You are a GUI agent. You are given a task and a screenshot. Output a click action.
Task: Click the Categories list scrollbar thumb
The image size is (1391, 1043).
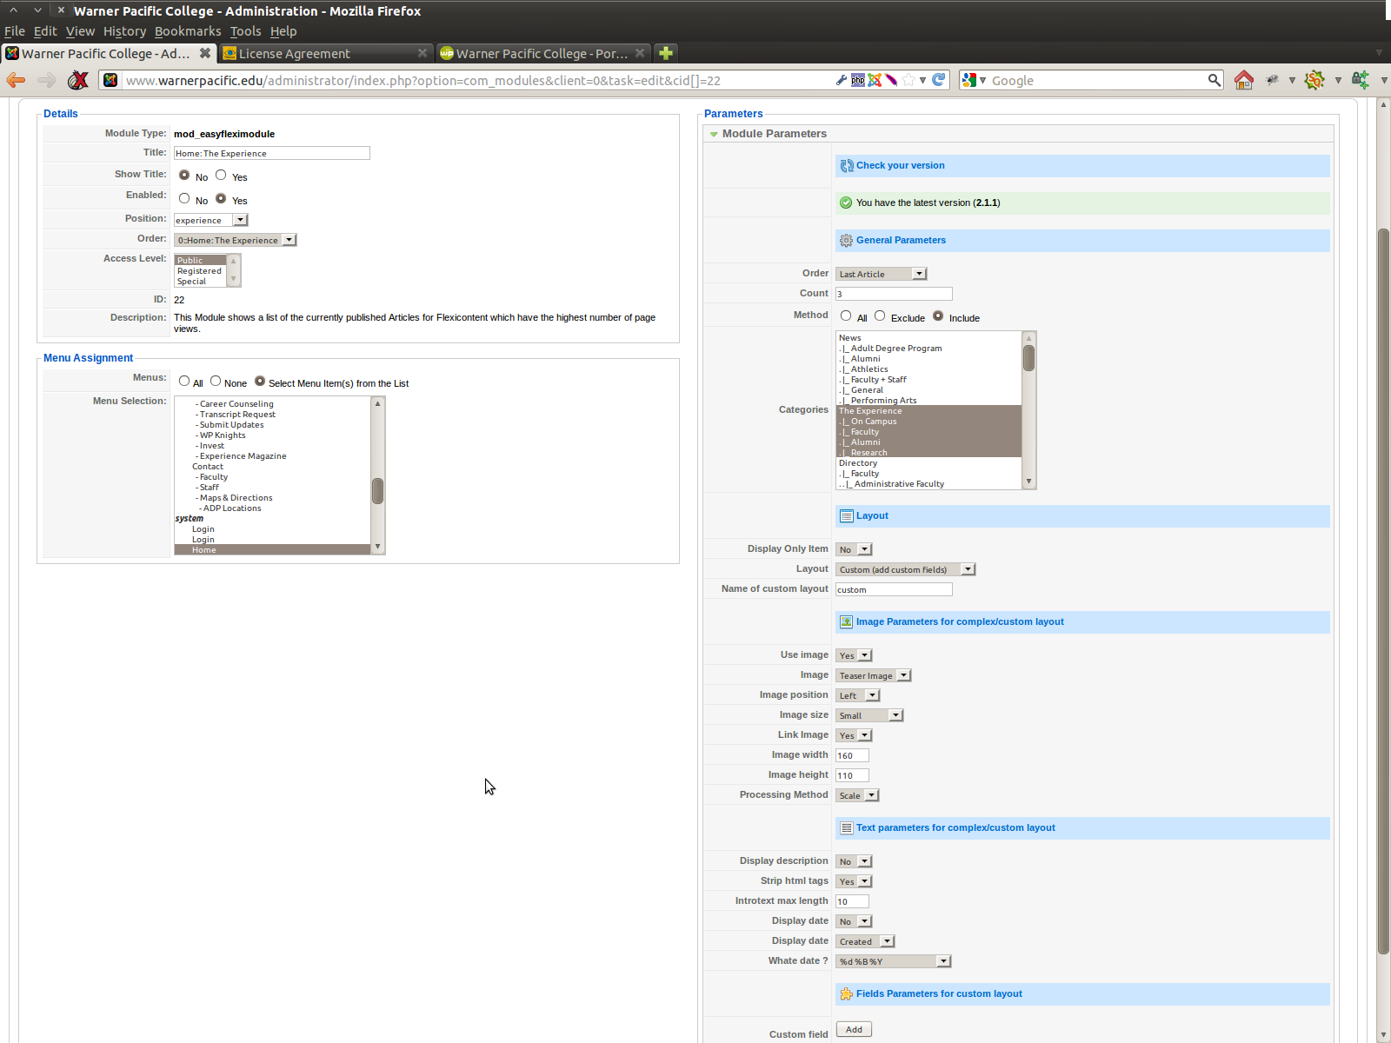point(1029,358)
